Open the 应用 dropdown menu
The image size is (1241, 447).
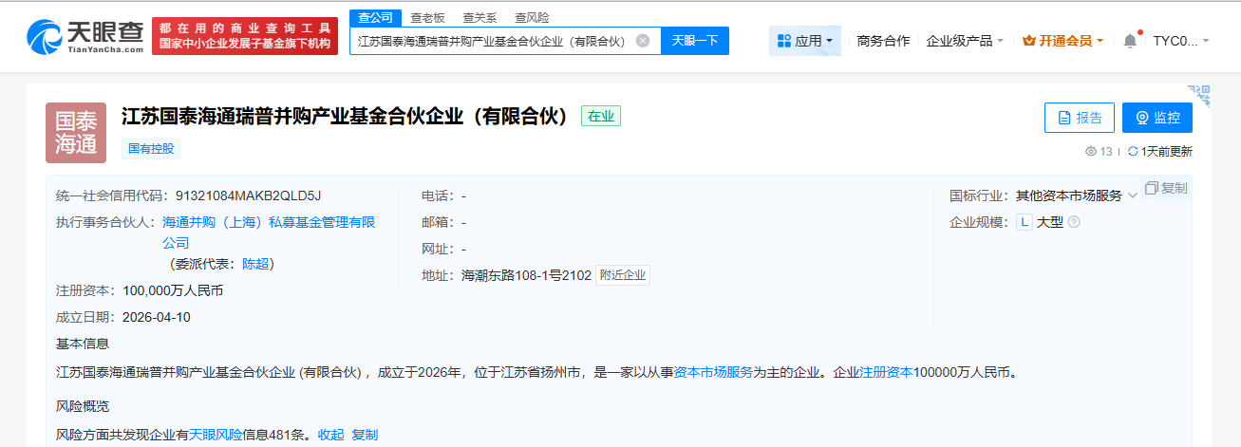click(804, 41)
